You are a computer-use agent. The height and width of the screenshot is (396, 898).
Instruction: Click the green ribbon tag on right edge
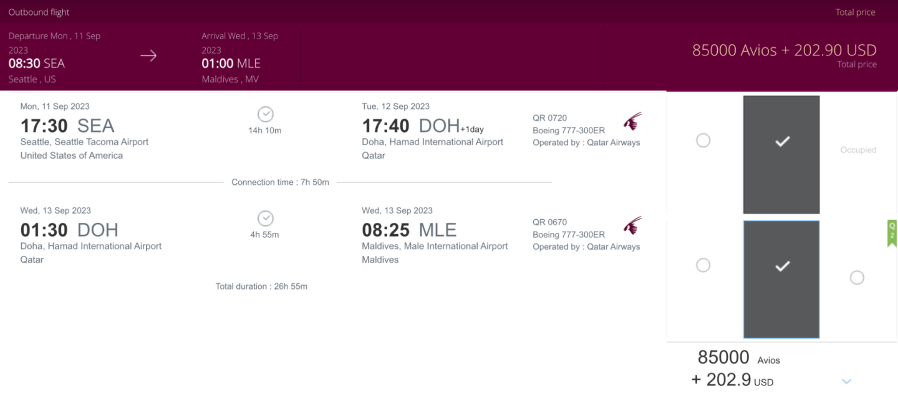892,233
